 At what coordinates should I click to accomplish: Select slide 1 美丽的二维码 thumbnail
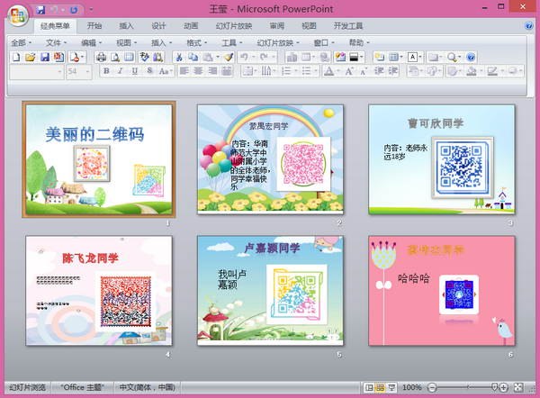(x=99, y=159)
